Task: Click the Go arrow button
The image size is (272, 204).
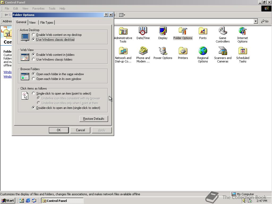Action: 265,21
